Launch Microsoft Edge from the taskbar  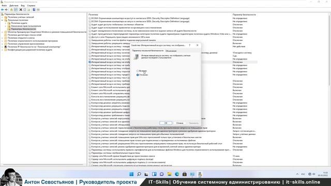pos(177,174)
